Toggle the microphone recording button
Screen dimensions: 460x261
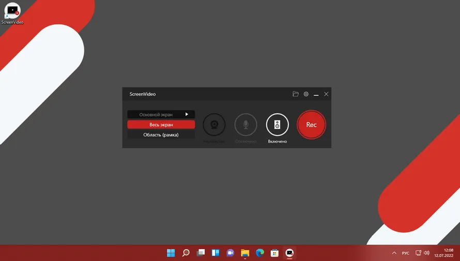tap(246, 125)
